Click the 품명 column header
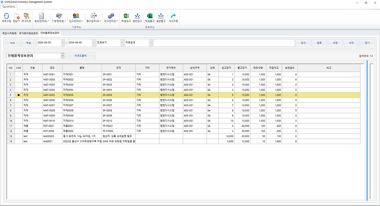380x206 pixels. 82,68
